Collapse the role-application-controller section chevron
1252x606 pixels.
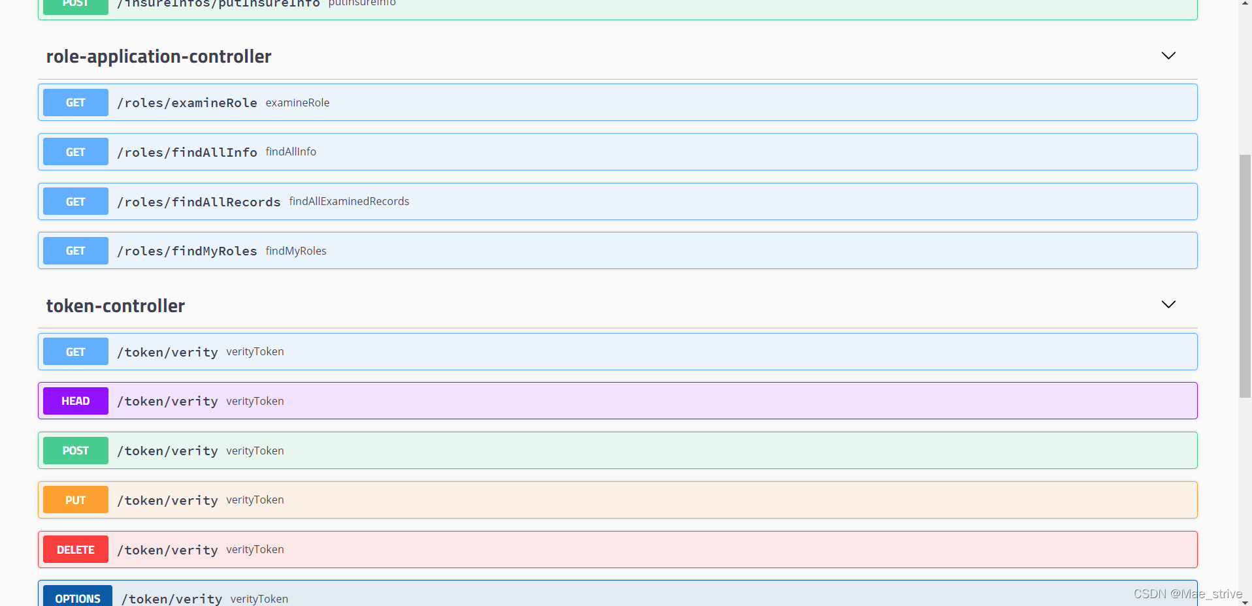(x=1168, y=56)
